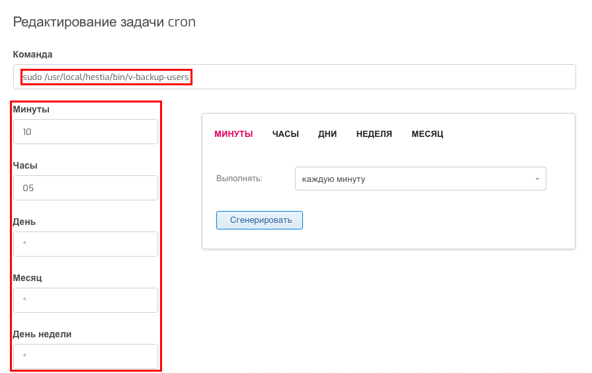This screenshot has width=592, height=373.
Task: Click the День input field
Action: click(85, 244)
